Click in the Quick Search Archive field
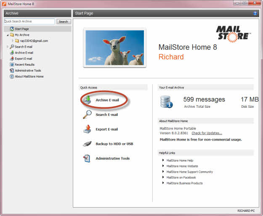The image size is (263, 216). (x=29, y=21)
